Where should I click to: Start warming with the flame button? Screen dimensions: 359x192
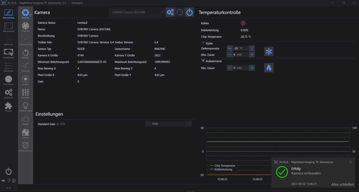[x=269, y=68]
